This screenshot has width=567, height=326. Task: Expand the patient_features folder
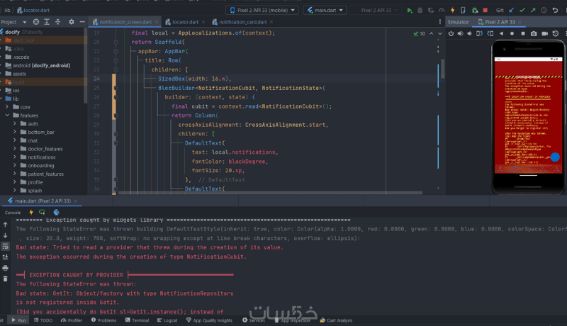point(15,174)
